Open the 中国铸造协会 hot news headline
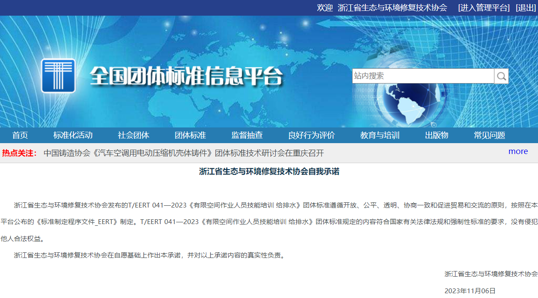538x298 pixels. 184,153
